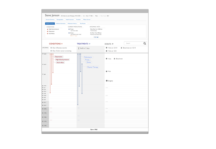Screen dimensions: 216x149
Task: Expand the AUG timeline row
Action: click(43, 86)
